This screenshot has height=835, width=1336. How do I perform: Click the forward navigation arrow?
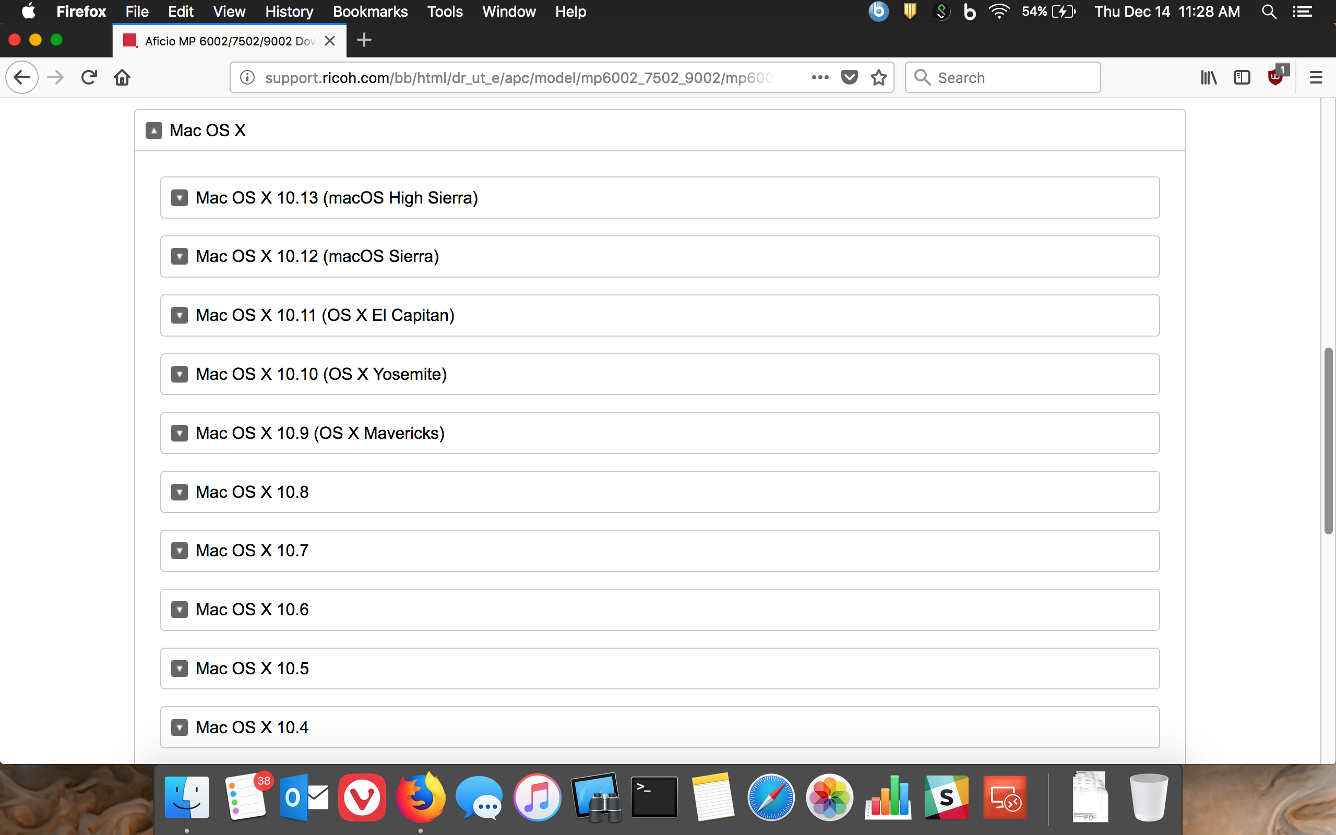pos(55,77)
